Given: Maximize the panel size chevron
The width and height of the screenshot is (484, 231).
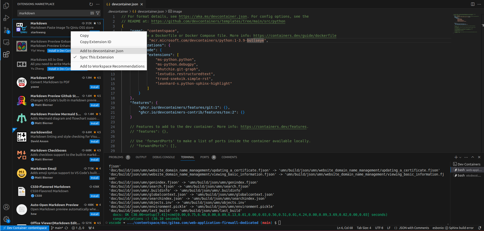Looking at the screenshot, I should (x=473, y=157).
